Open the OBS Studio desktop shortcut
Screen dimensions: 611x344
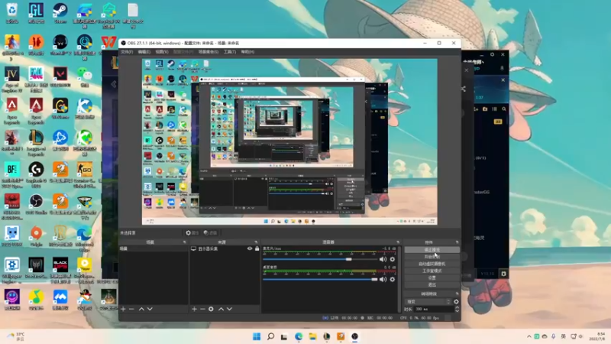pos(36,204)
